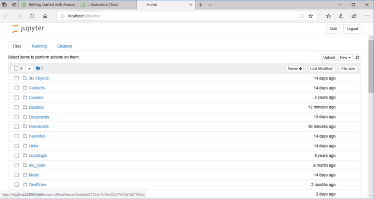The height and width of the screenshot is (199, 374).
Task: Add this page to favorites
Action: pyautogui.click(x=311, y=16)
